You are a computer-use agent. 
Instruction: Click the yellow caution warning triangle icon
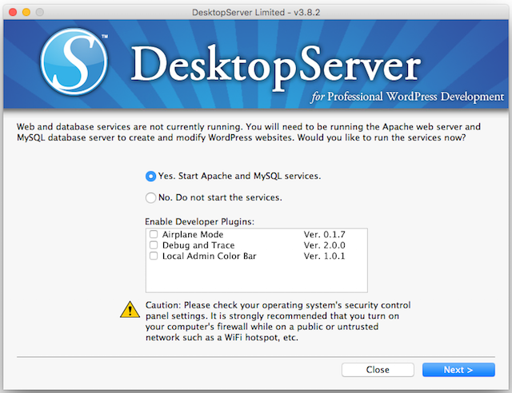[x=128, y=308]
